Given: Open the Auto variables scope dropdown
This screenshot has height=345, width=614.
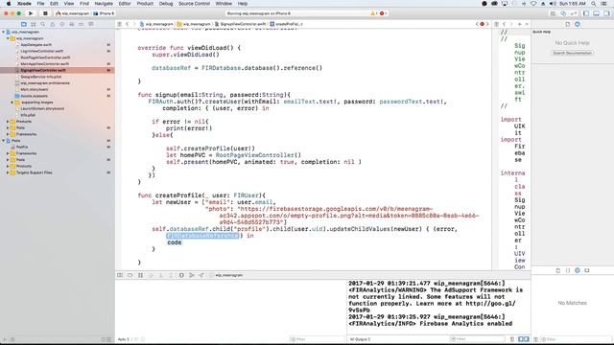Looking at the screenshot, I should click(x=124, y=339).
